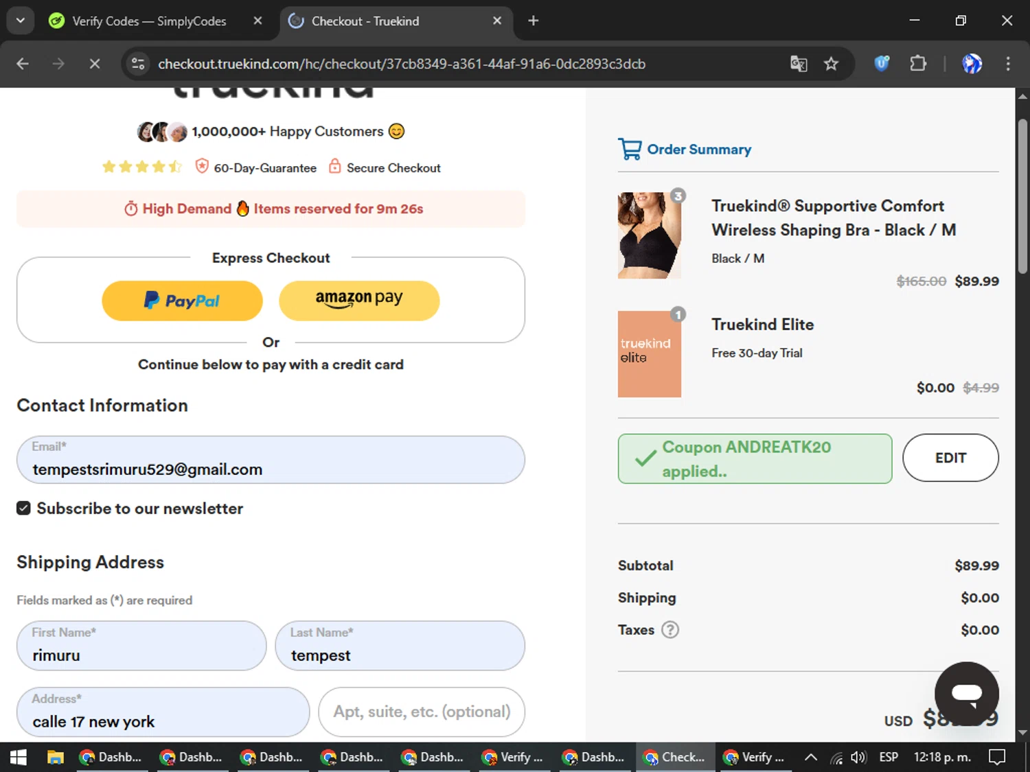Click the Coupon applied checkmark
This screenshot has width=1030, height=772.
tap(645, 458)
